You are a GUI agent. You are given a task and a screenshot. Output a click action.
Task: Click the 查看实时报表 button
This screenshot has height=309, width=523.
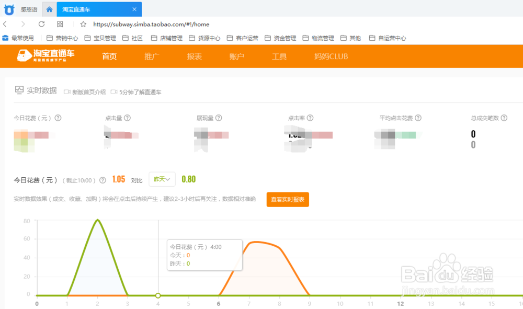(x=288, y=199)
